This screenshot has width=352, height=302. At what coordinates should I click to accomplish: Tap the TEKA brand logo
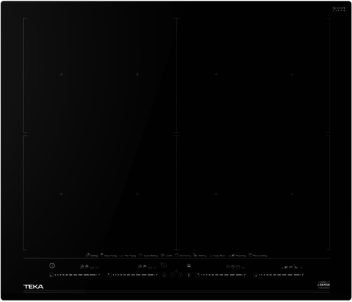pos(33,287)
